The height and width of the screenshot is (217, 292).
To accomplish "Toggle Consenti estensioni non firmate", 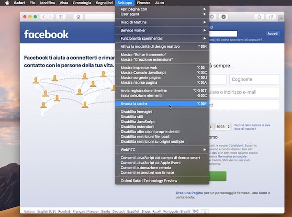I will pos(162,172).
